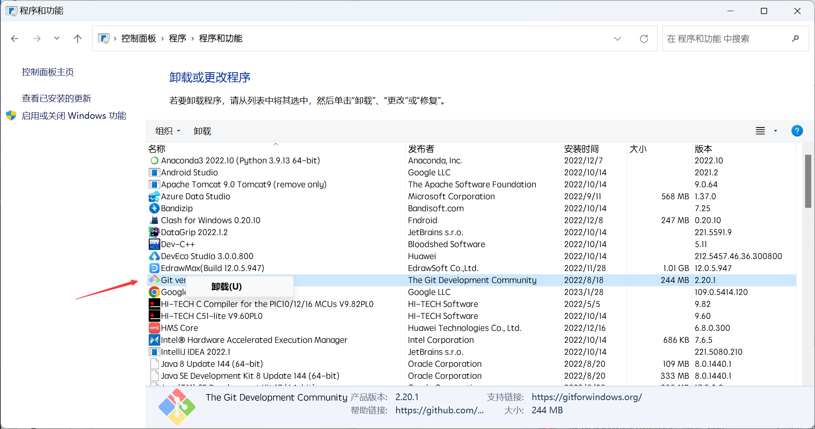Click the Java 8 Update 144 icon
Viewport: 815px width, 429px height.
(154, 364)
